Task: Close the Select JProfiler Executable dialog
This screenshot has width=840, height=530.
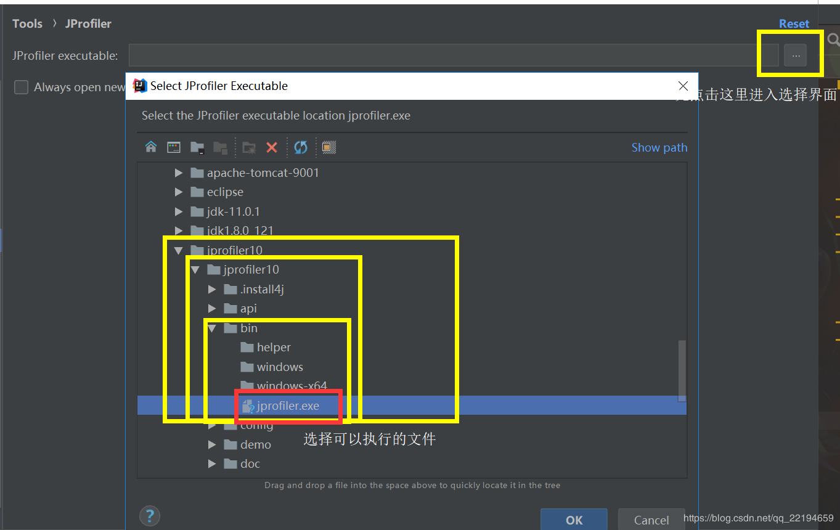Action: coord(683,86)
